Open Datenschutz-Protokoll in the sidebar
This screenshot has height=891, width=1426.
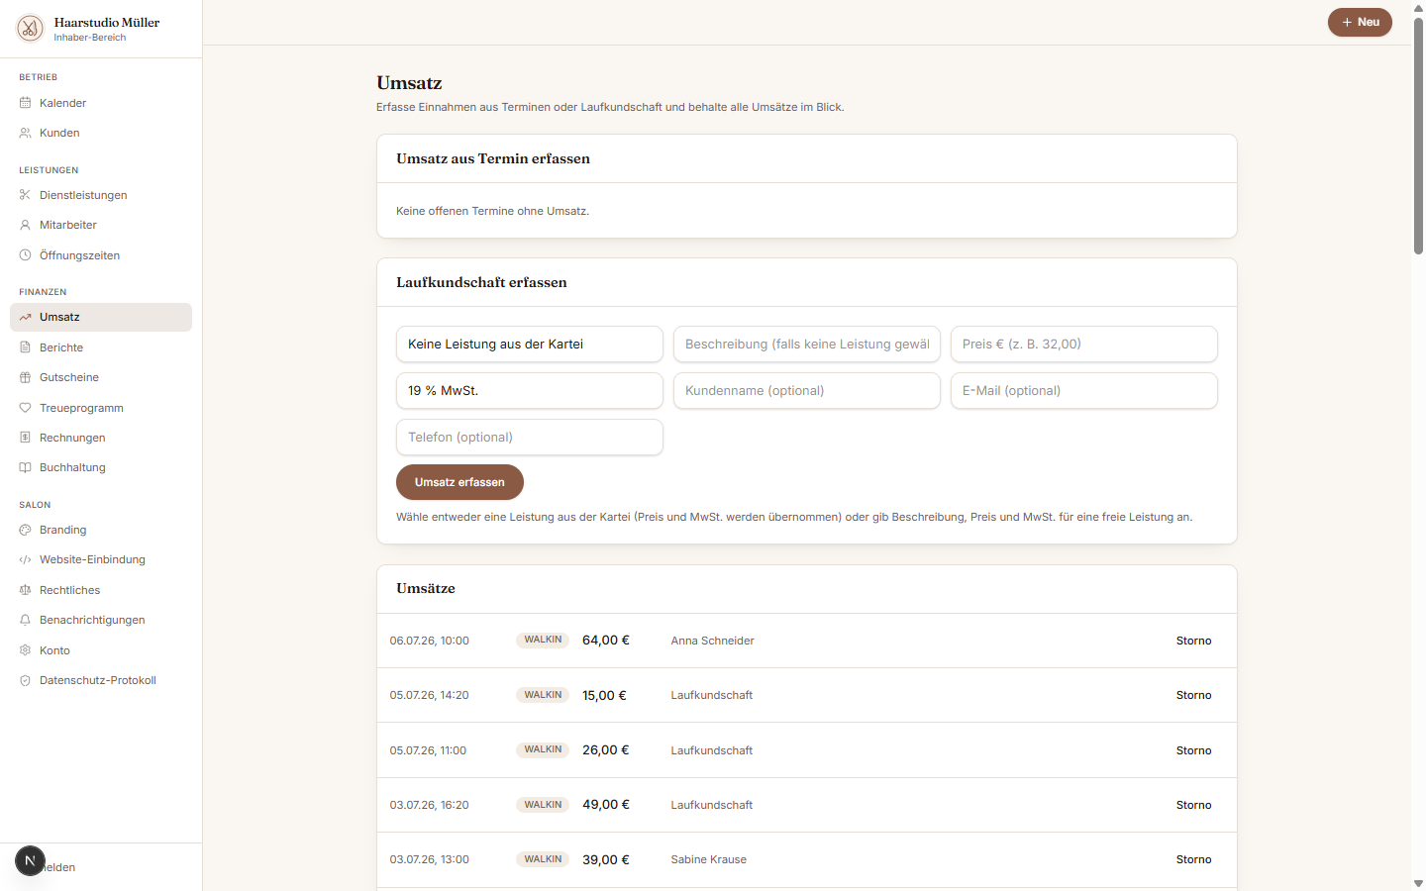point(101,680)
